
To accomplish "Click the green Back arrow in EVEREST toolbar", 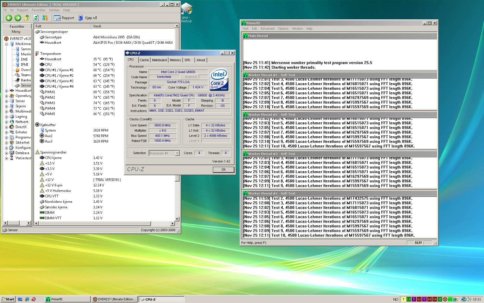I will (x=9, y=18).
